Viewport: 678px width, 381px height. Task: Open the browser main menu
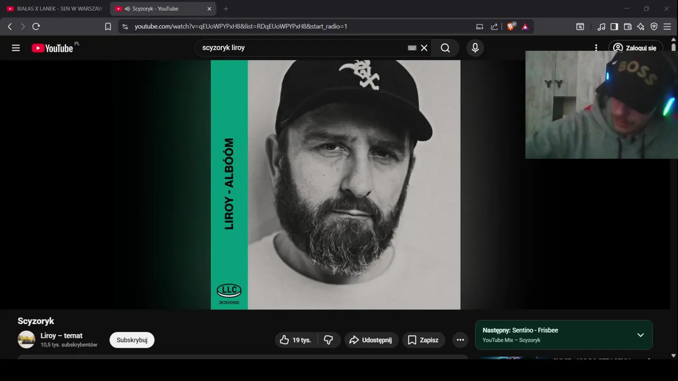click(x=667, y=26)
